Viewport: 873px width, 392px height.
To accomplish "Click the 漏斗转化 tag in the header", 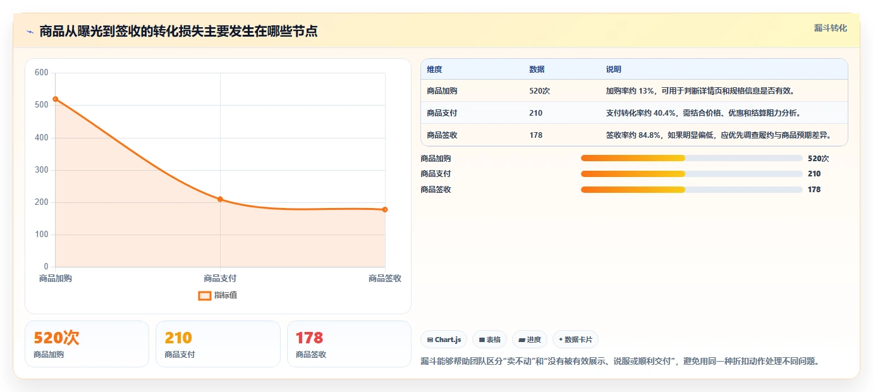I will (x=830, y=28).
